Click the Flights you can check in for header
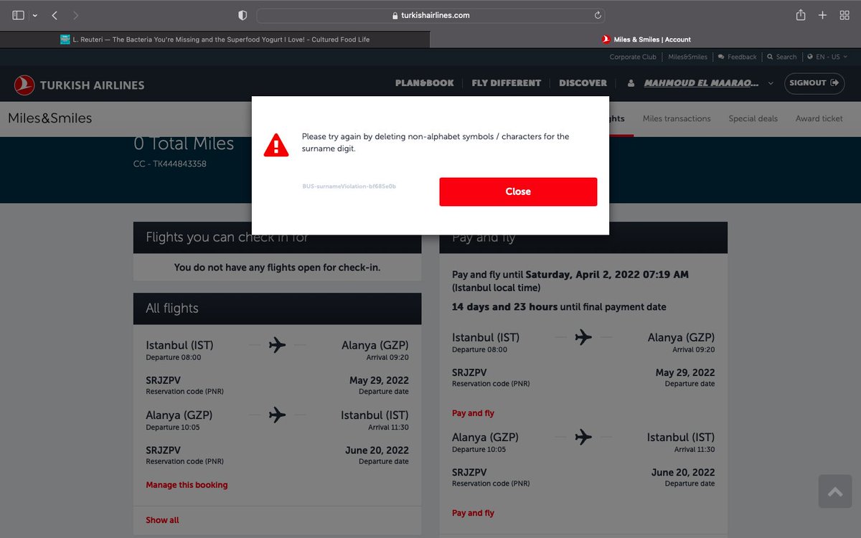 (278, 237)
